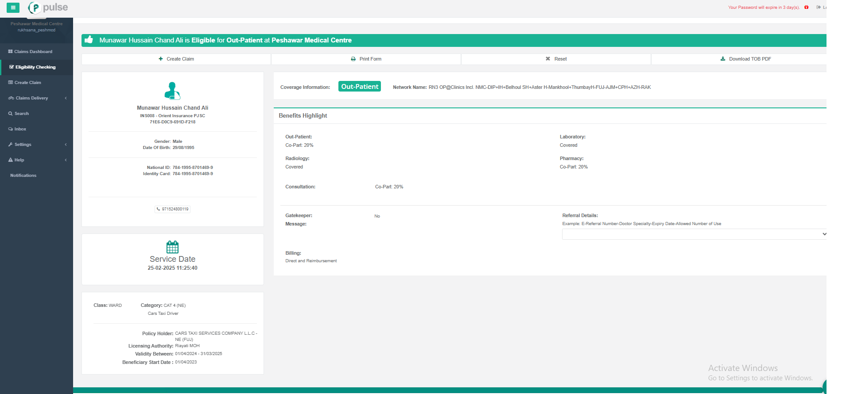Open Claims Dashboard from sidebar
This screenshot has height=394, width=846.
coord(33,52)
